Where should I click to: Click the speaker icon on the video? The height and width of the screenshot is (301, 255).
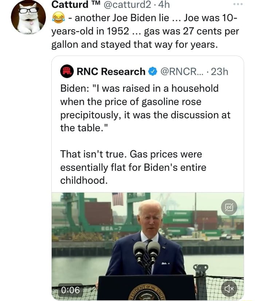(229, 289)
